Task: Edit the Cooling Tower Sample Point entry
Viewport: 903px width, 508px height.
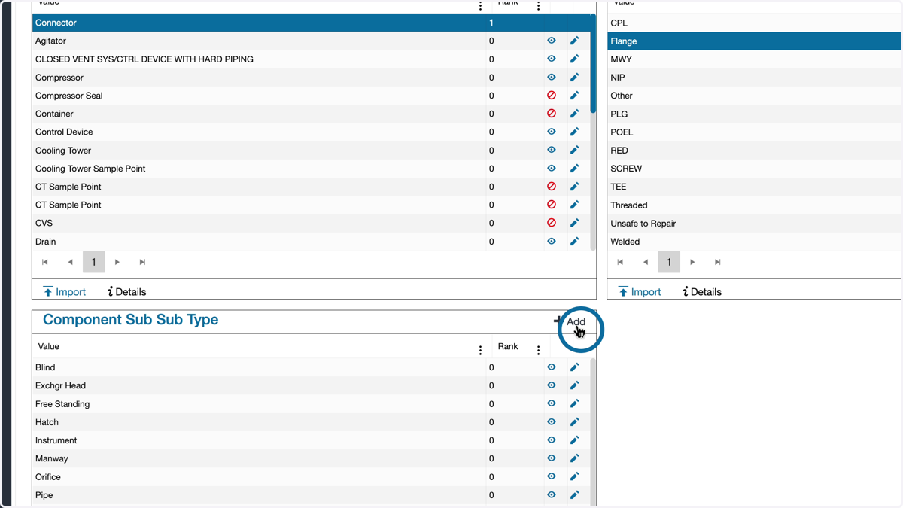Action: pyautogui.click(x=574, y=169)
